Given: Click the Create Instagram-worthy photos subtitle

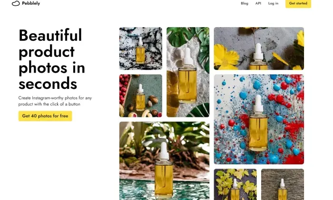Looking at the screenshot, I should pyautogui.click(x=55, y=101).
